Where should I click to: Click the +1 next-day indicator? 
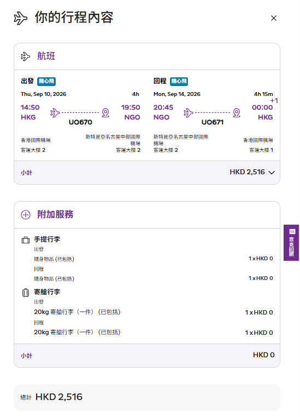click(274, 100)
